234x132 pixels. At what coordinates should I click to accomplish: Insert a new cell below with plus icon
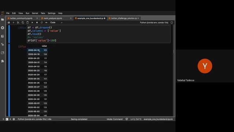[14, 23]
